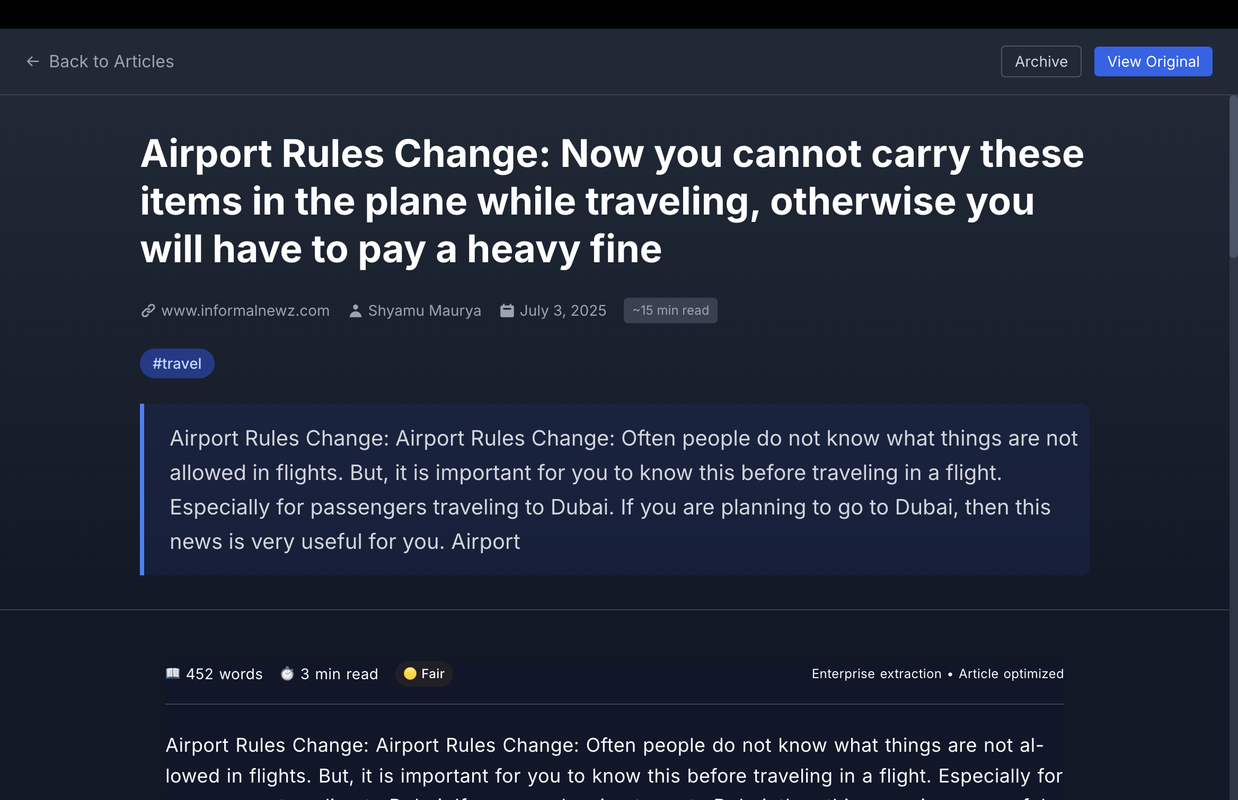Archive this article
The width and height of the screenshot is (1238, 800).
pos(1041,61)
